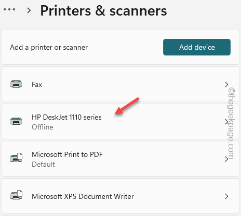Click the Default status text

click(x=44, y=164)
